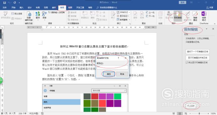
Task: Open the 翻译 translate menu
Action: 38,16
